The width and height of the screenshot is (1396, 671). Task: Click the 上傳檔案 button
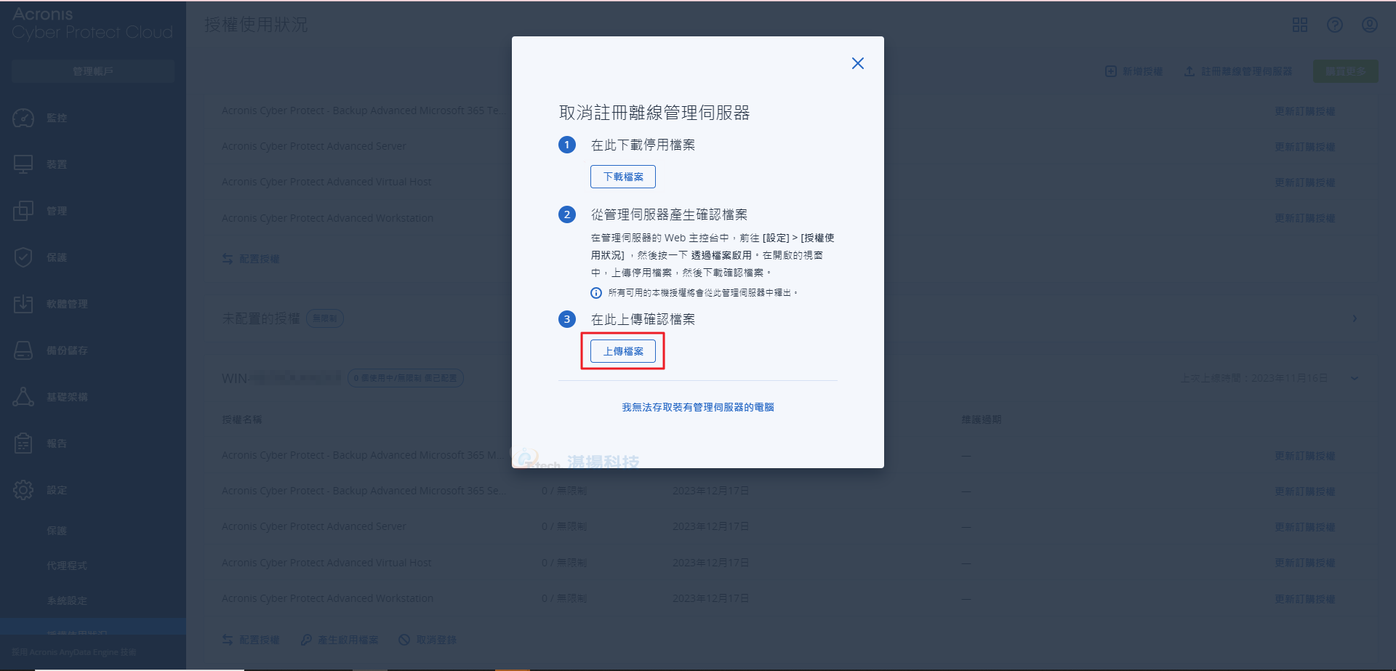623,351
